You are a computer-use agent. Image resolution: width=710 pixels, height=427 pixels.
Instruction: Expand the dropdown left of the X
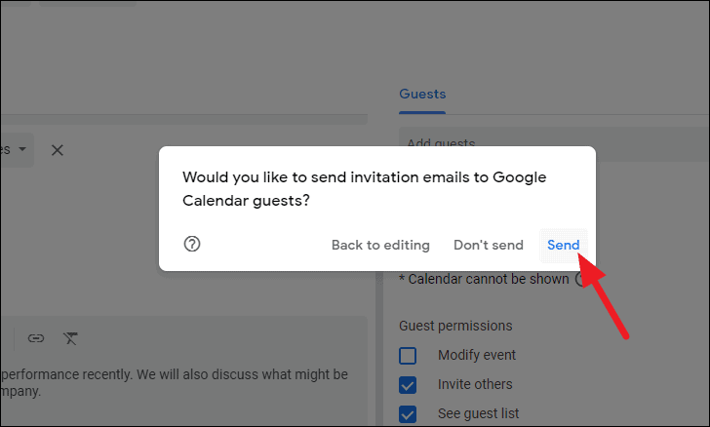(18, 150)
